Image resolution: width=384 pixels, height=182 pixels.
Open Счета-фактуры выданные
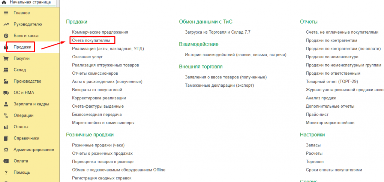coord(98,107)
